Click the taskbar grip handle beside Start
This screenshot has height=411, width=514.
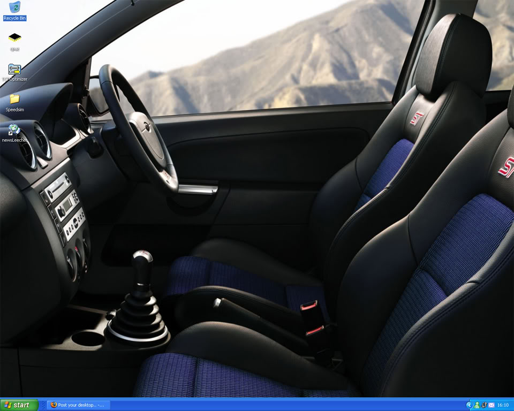pyautogui.click(x=44, y=405)
